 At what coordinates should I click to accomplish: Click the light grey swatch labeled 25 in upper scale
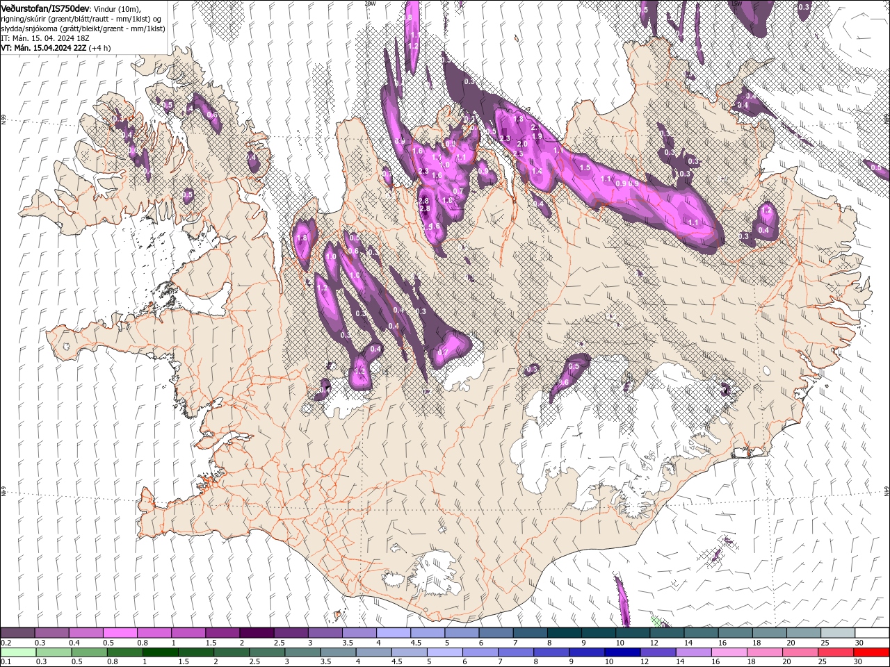[838, 632]
